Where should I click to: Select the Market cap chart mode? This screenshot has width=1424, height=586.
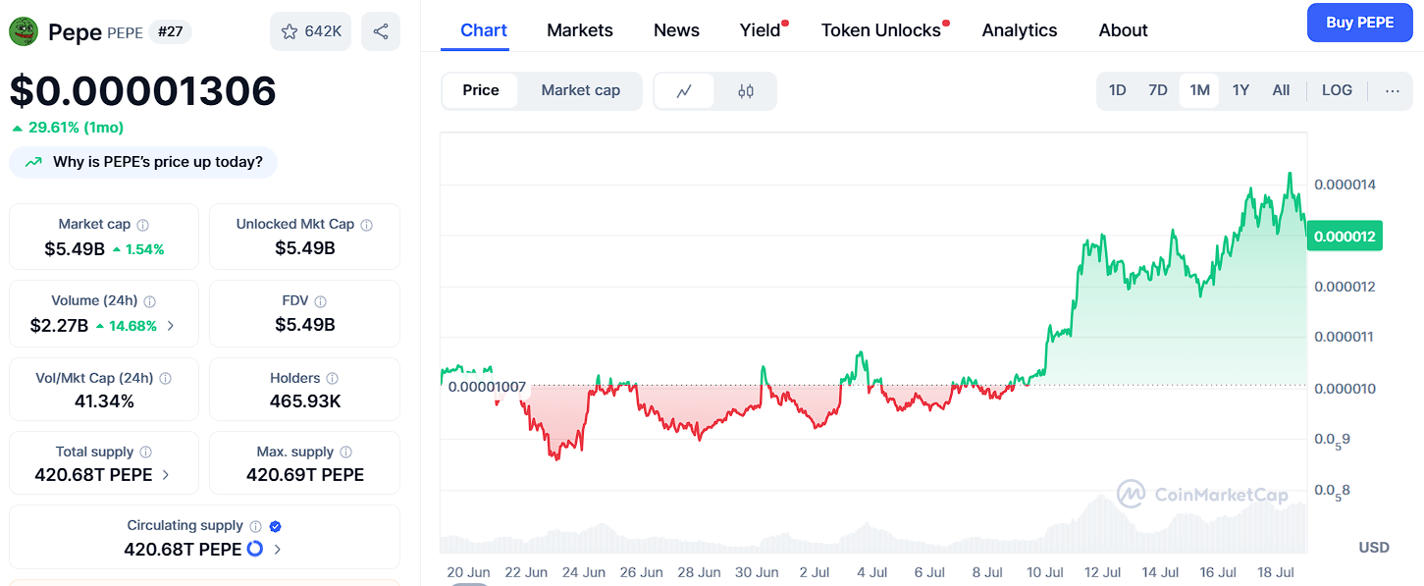pos(581,90)
